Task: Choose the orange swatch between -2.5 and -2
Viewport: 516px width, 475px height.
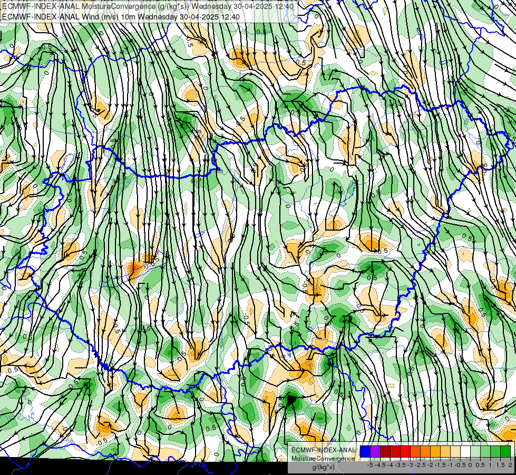Action: [x=425, y=451]
